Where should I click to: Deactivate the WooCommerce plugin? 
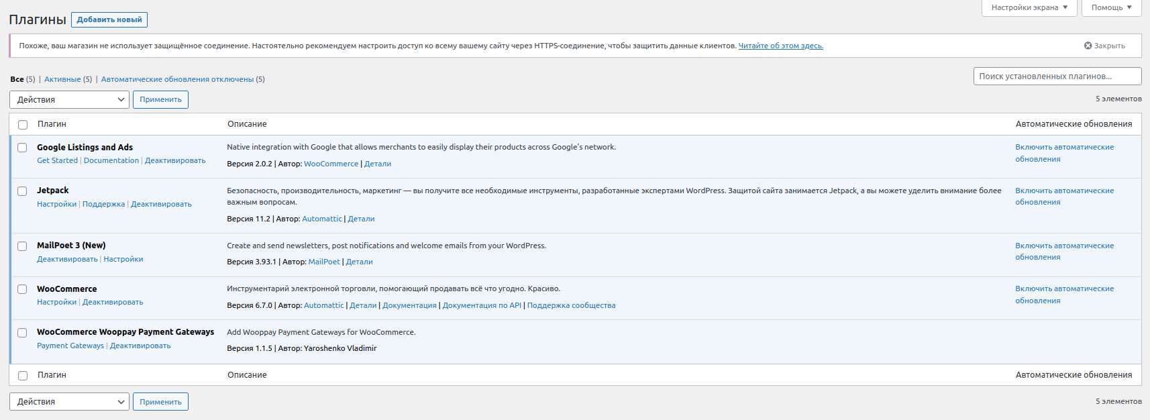113,302
